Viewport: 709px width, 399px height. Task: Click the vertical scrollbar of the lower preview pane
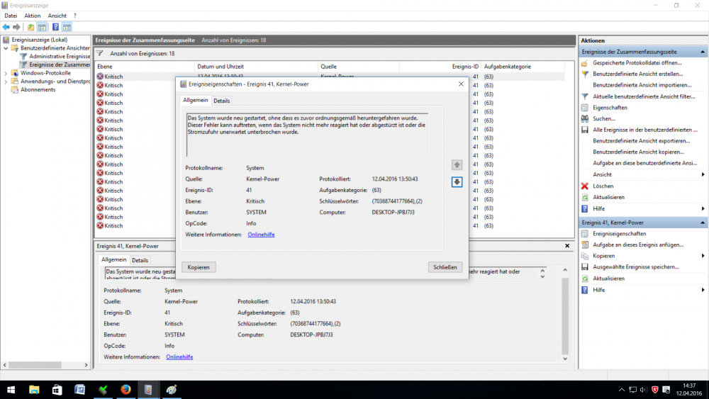coord(565,312)
